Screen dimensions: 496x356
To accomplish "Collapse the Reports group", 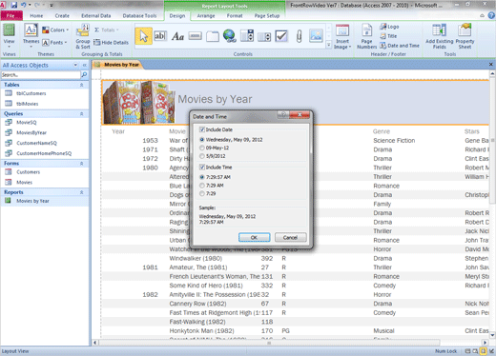I will (x=81, y=192).
